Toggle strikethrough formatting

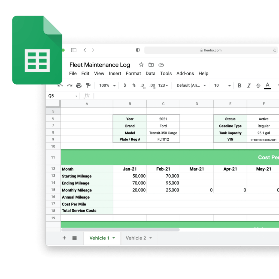[258, 85]
